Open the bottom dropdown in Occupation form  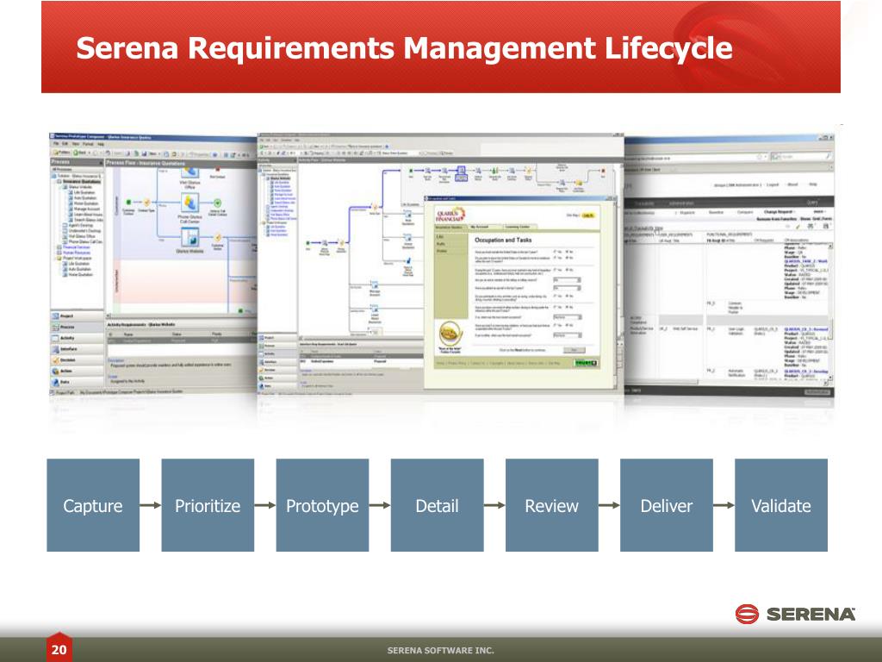click(x=567, y=335)
